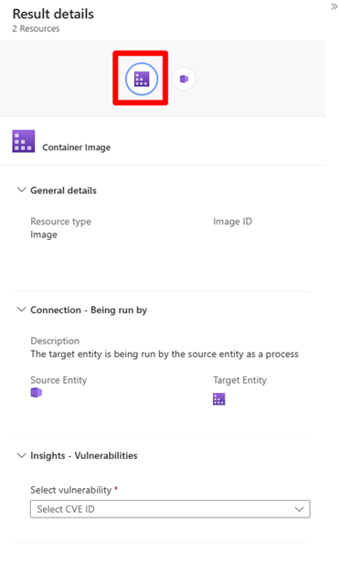Screen dimensions: 339x566
Task: Click the Connection - Being run by heading
Action: point(89,310)
